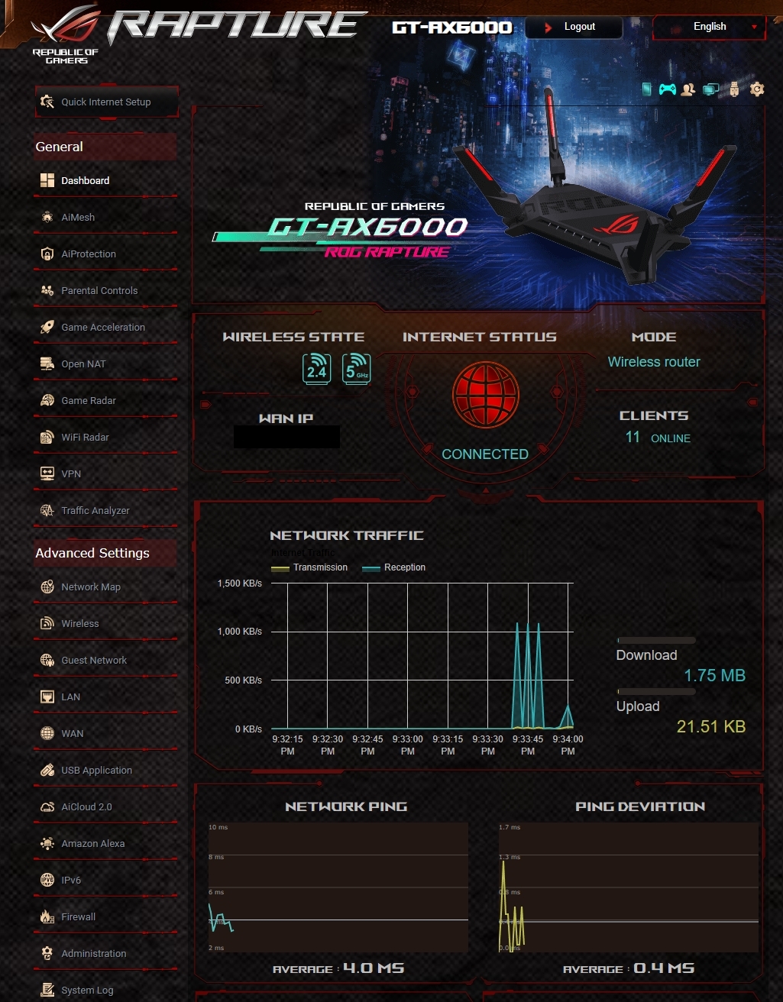The height and width of the screenshot is (1002, 783).
Task: Click the 0.4 MS deviation average
Action: [x=664, y=968]
